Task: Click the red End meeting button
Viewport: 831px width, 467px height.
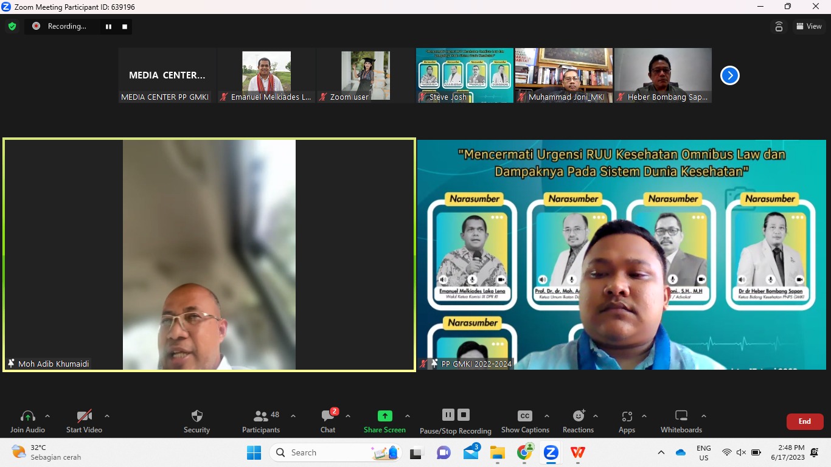Action: (804, 421)
